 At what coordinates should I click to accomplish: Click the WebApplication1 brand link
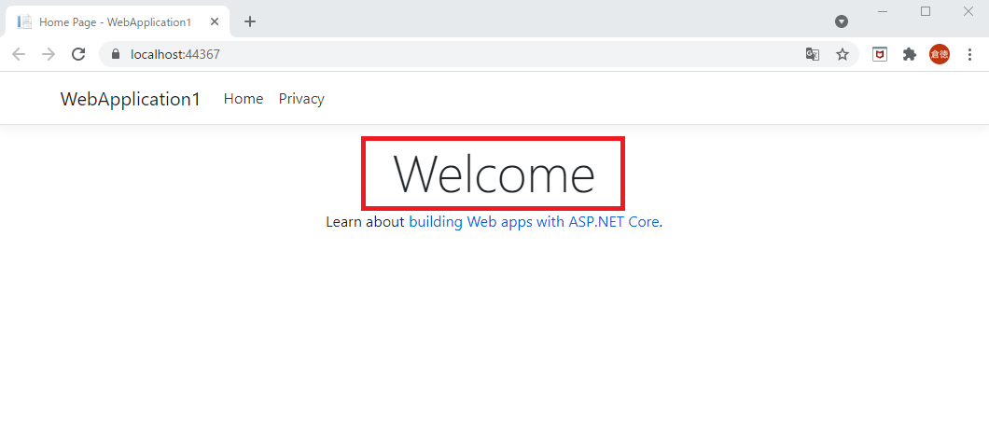click(x=131, y=99)
